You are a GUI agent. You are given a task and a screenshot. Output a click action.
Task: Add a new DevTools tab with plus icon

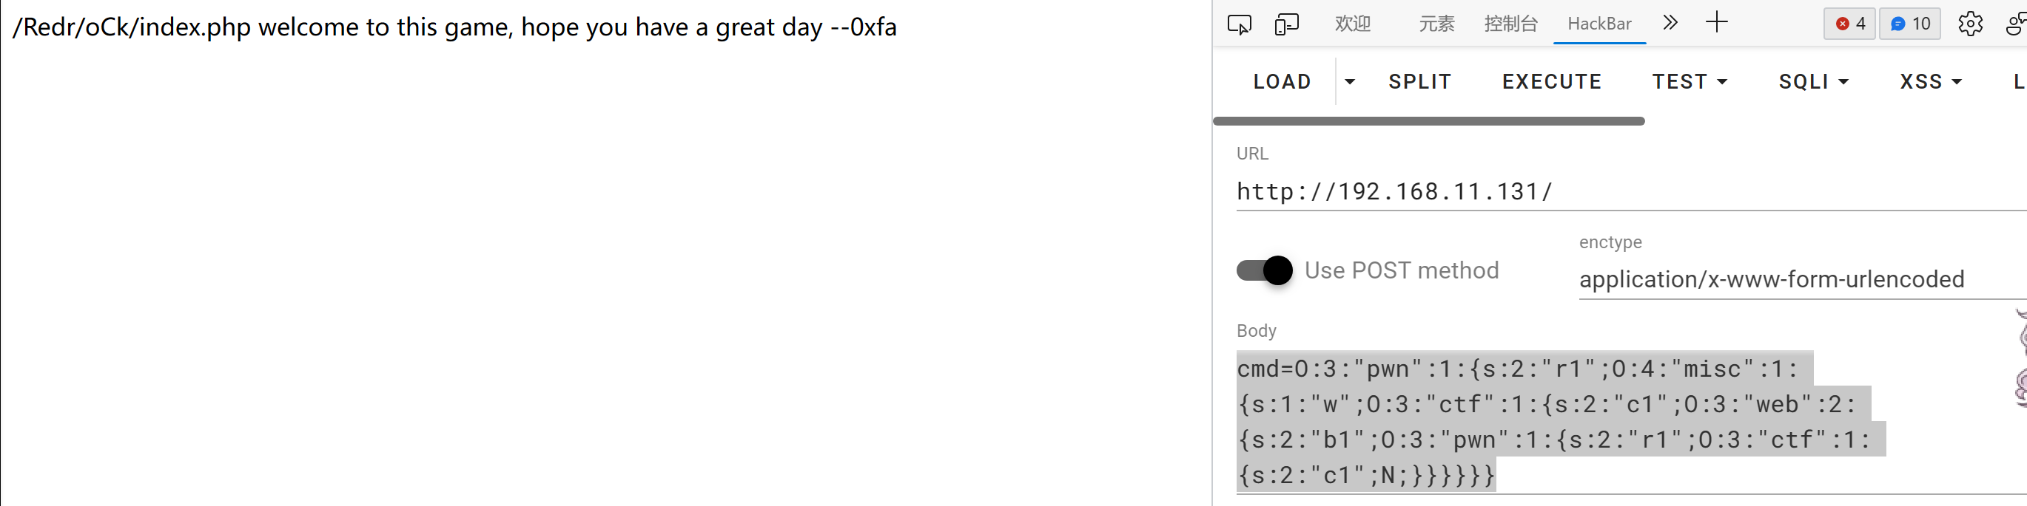1716,23
